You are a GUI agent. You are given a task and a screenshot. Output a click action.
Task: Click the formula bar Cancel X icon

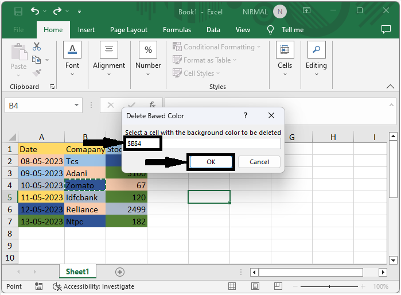point(111,105)
